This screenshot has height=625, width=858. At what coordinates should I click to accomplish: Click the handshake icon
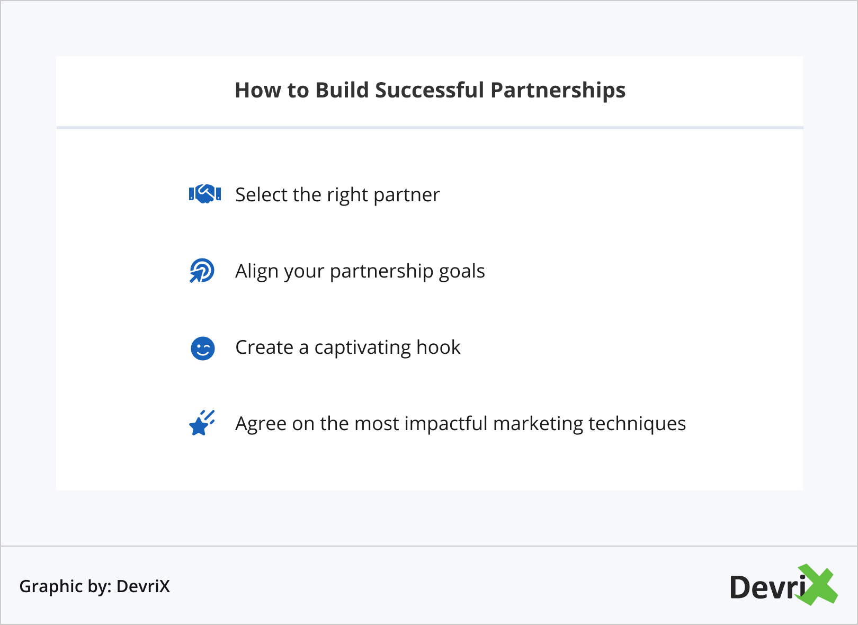pyautogui.click(x=204, y=194)
